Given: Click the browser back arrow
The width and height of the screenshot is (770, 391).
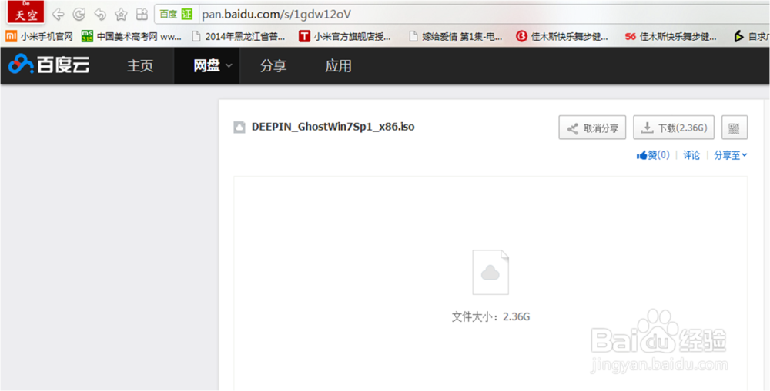Looking at the screenshot, I should 58,15.
